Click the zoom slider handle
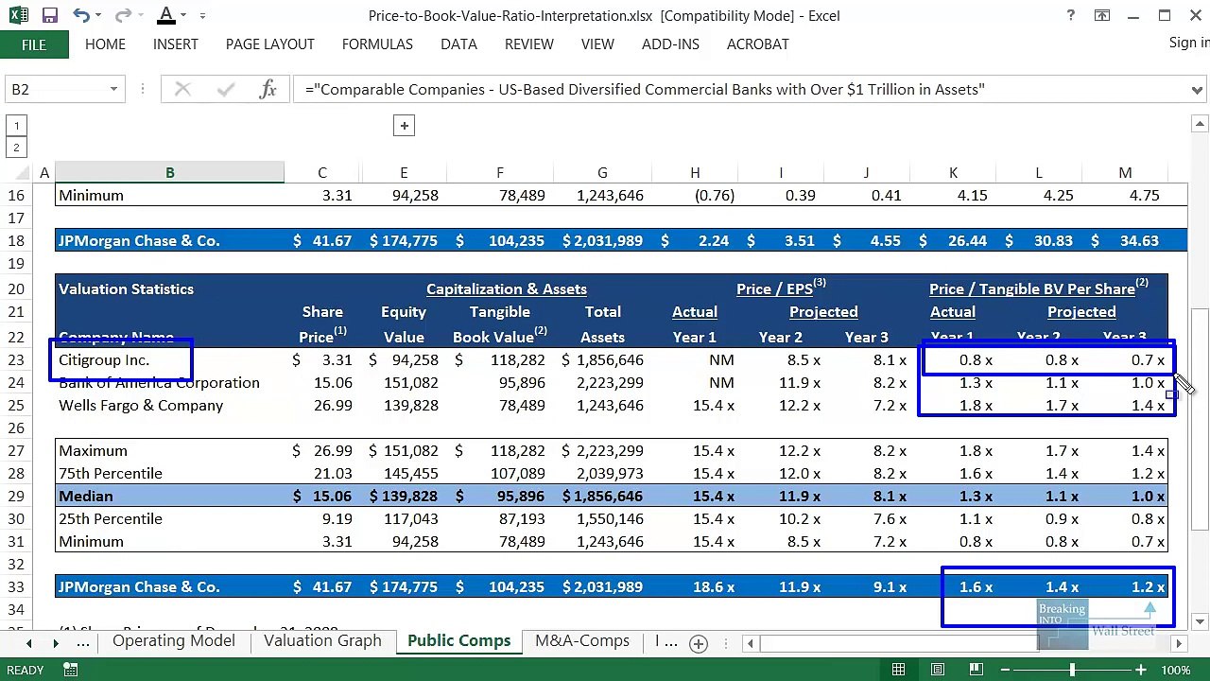 (x=1072, y=670)
